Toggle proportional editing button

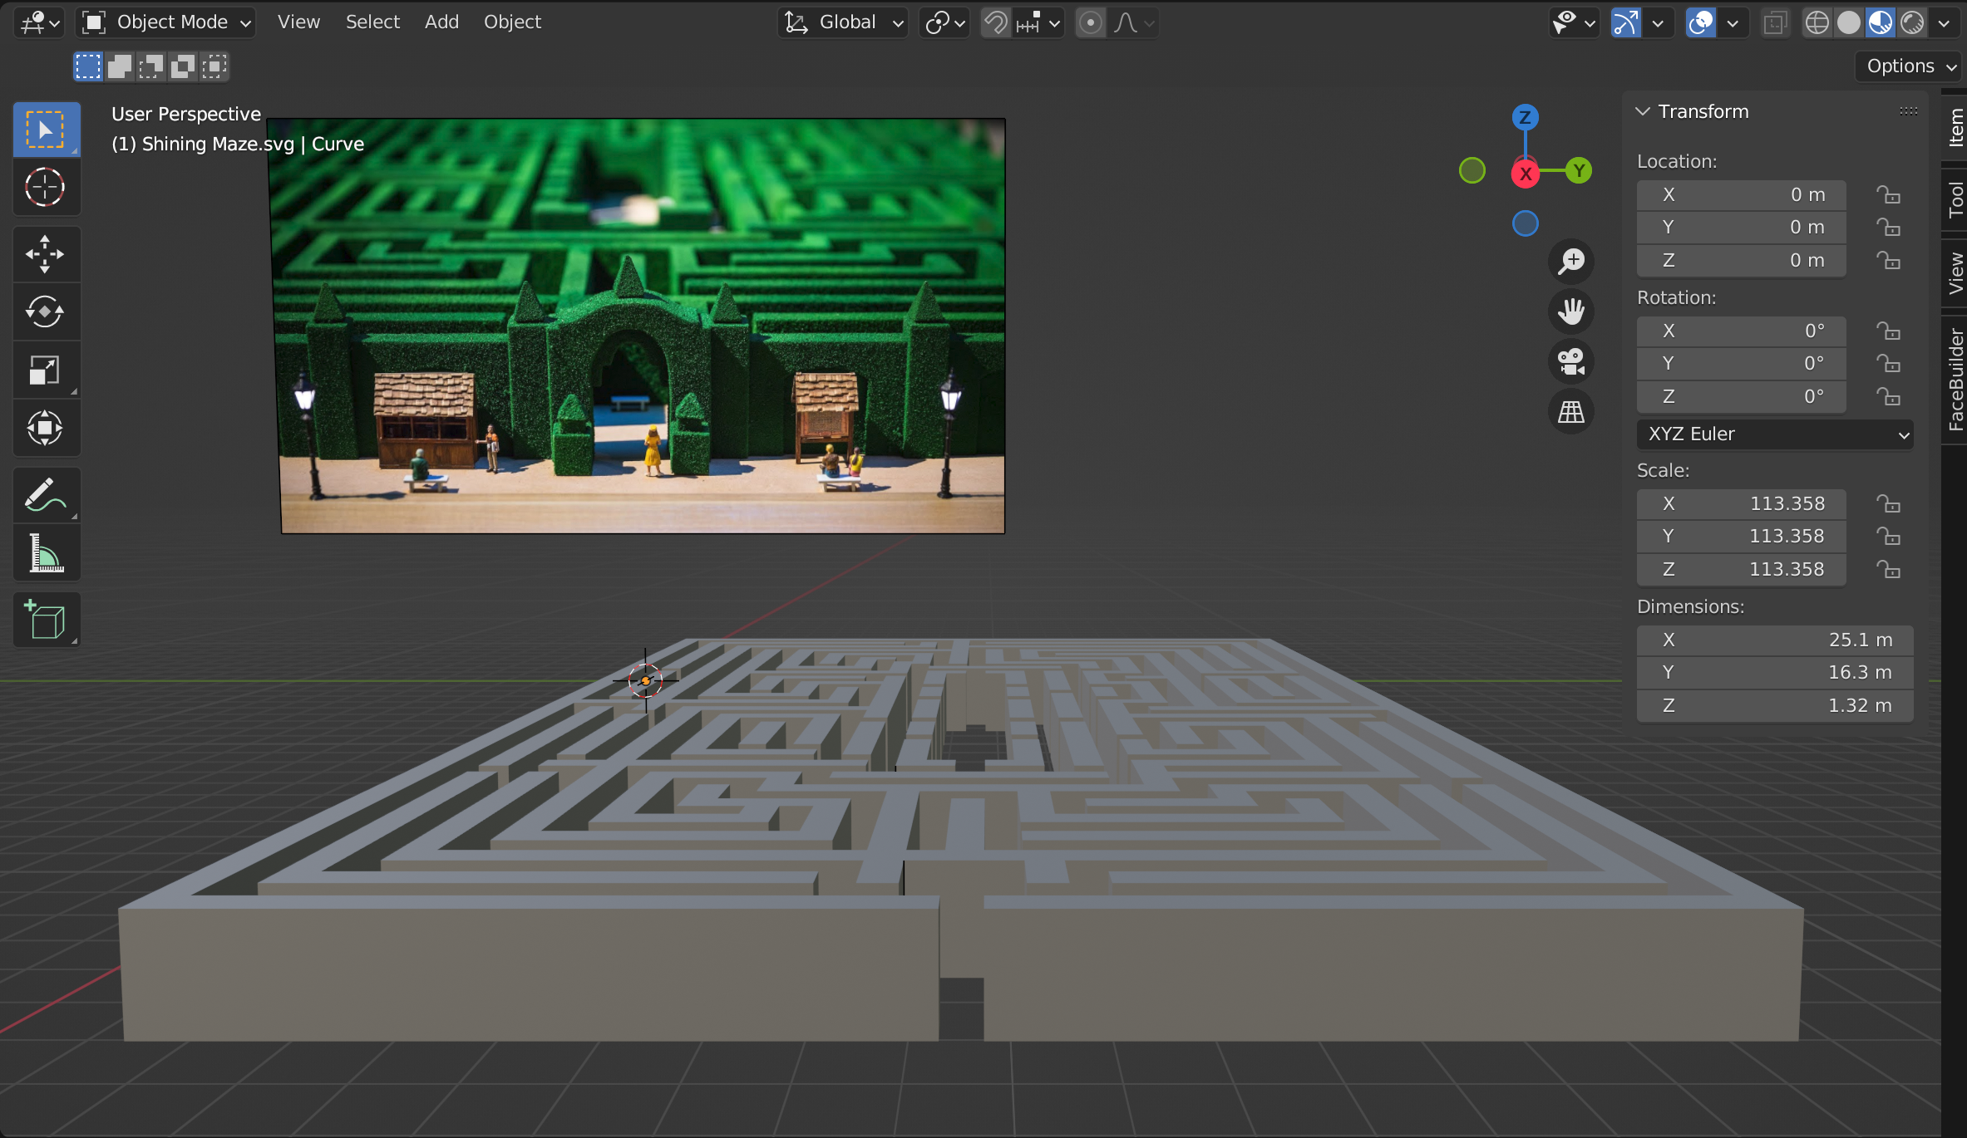(x=1091, y=22)
